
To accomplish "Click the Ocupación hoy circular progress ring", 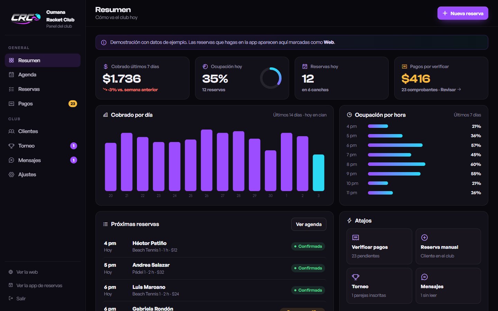I will click(x=271, y=78).
